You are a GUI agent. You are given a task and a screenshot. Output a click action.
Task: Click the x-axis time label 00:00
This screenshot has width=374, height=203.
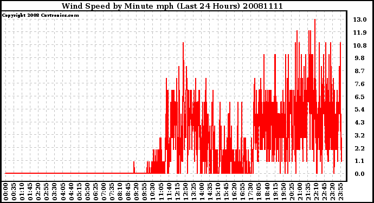tap(6, 192)
